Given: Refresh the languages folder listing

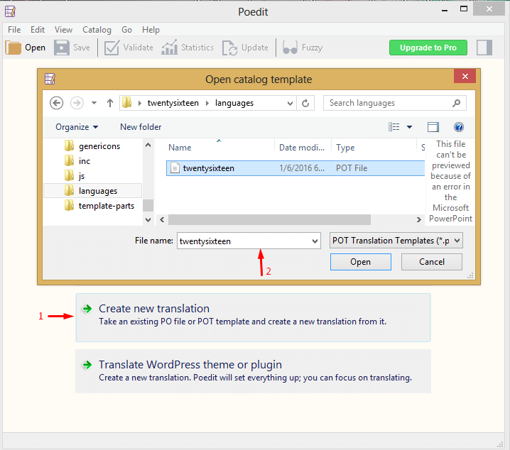Looking at the screenshot, I should tap(305, 103).
